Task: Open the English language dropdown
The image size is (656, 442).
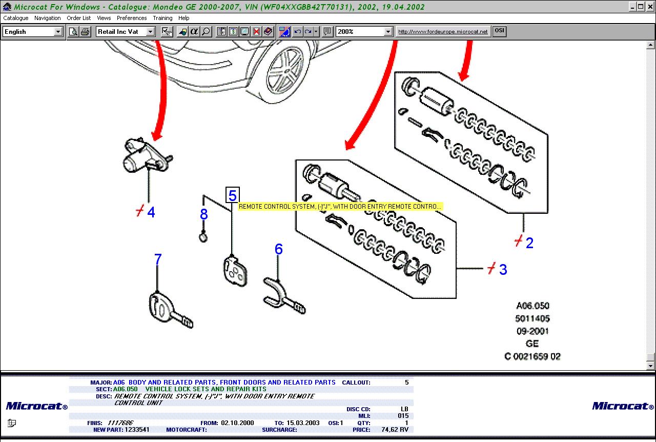Action: pos(58,32)
